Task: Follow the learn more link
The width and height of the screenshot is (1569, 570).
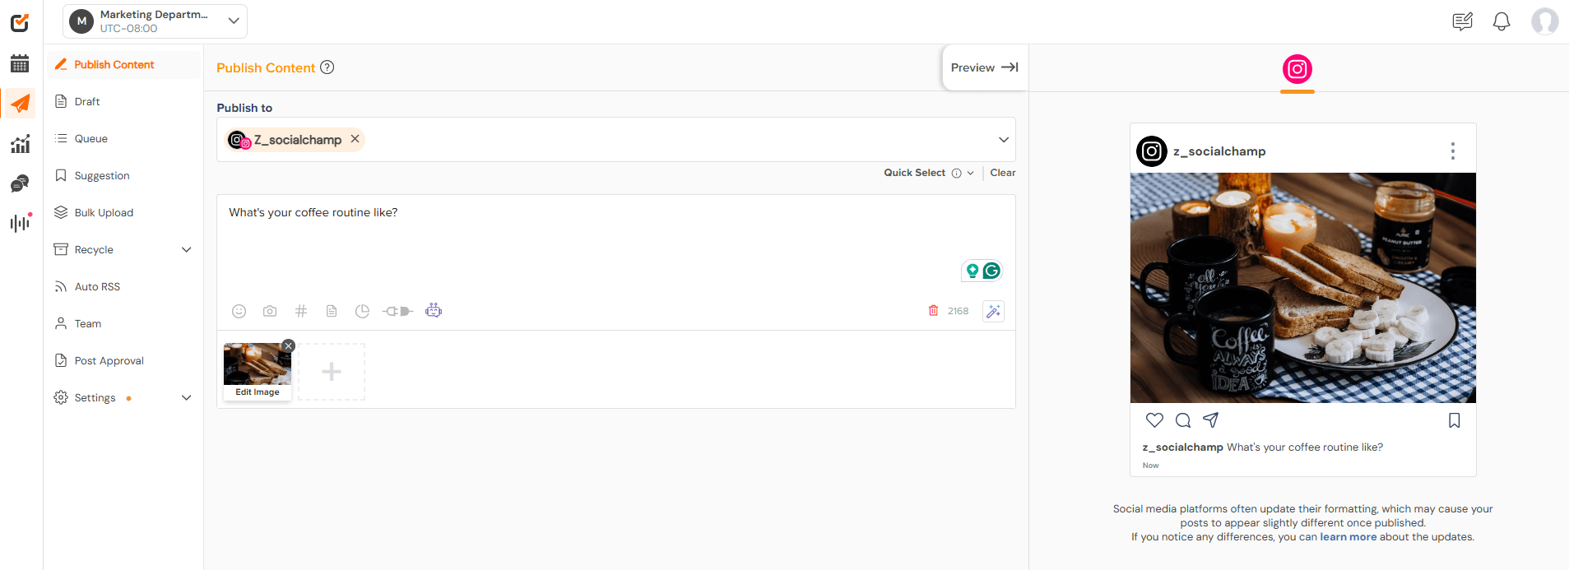Action: tap(1348, 537)
